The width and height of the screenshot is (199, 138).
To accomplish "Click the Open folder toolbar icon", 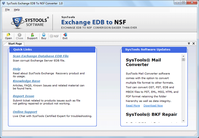I will point(8,36).
